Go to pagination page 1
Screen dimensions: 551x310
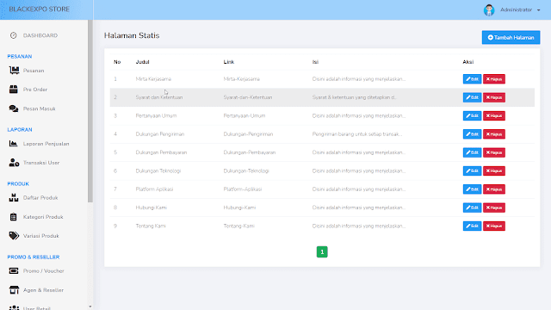click(x=322, y=251)
